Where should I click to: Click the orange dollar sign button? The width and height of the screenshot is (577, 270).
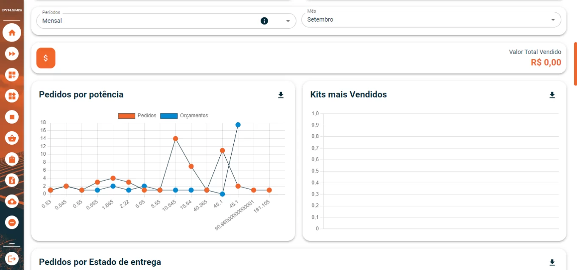pyautogui.click(x=46, y=58)
